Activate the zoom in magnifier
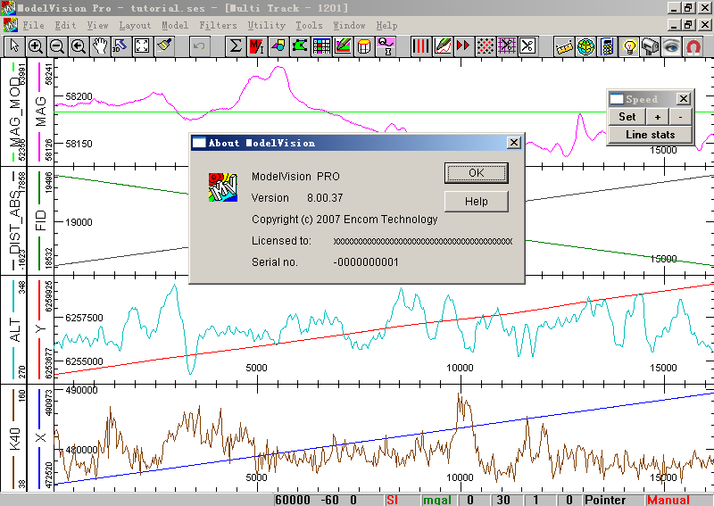The width and height of the screenshot is (714, 506). tap(36, 46)
